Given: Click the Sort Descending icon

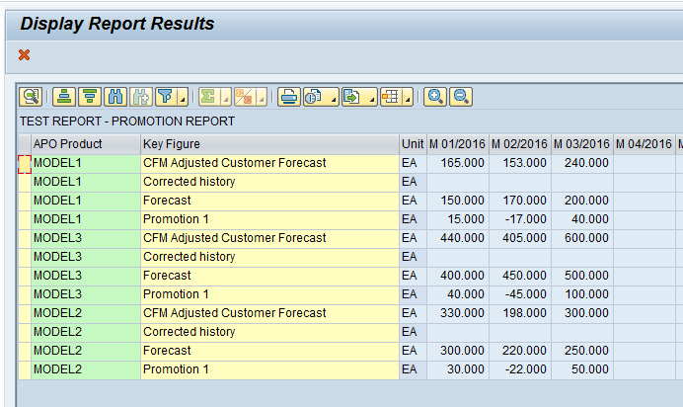Looking at the screenshot, I should click(90, 97).
